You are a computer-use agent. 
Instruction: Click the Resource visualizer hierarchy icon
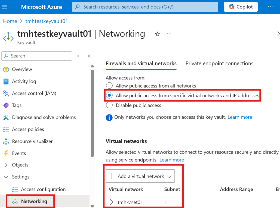tap(6, 141)
